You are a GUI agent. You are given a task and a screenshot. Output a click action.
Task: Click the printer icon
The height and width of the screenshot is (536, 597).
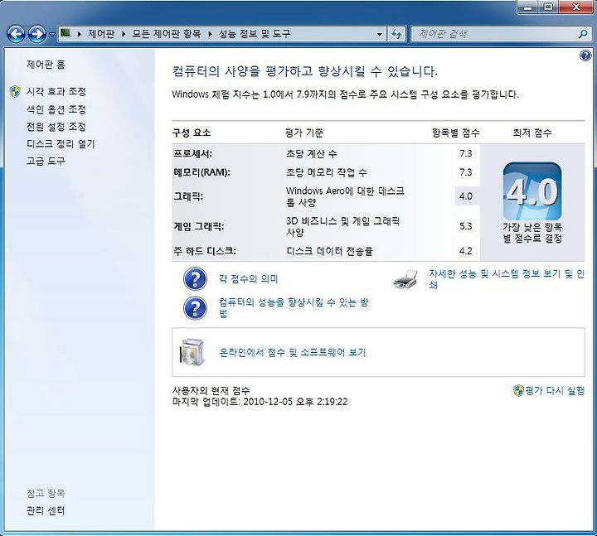pos(405,280)
